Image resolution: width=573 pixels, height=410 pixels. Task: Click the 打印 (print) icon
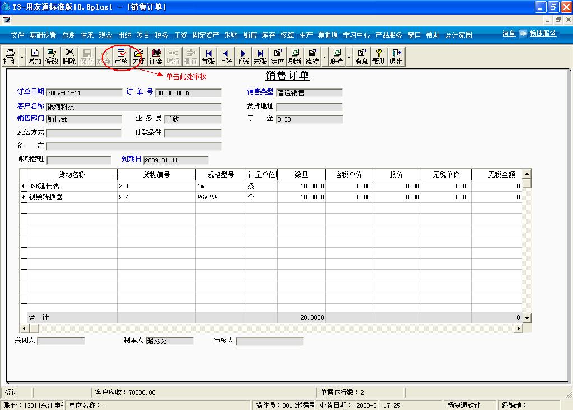coord(9,56)
